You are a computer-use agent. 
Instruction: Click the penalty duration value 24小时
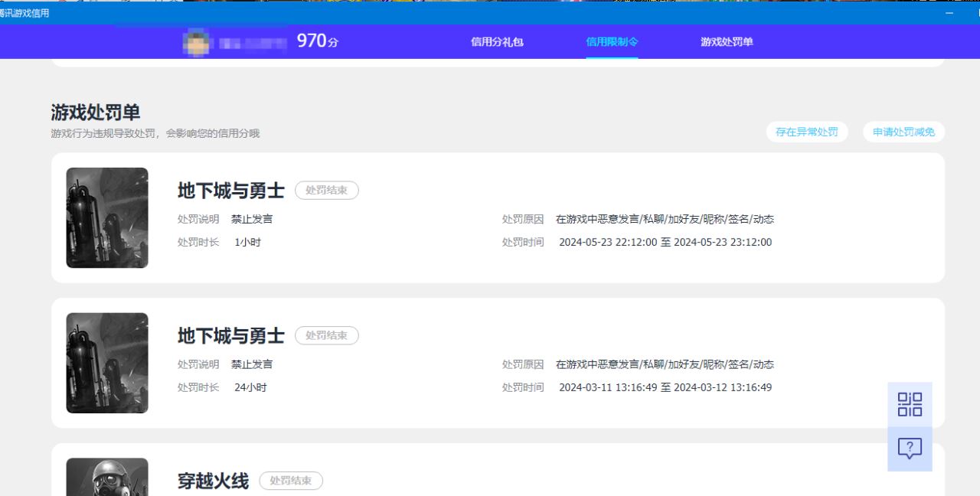(x=250, y=387)
